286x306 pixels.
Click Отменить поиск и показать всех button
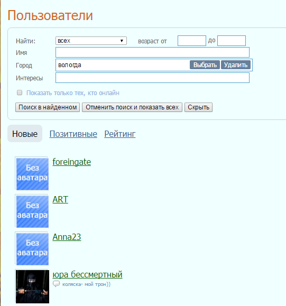pos(132,107)
